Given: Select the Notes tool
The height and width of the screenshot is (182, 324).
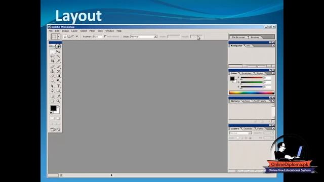Looking at the screenshot, I should (53, 97).
